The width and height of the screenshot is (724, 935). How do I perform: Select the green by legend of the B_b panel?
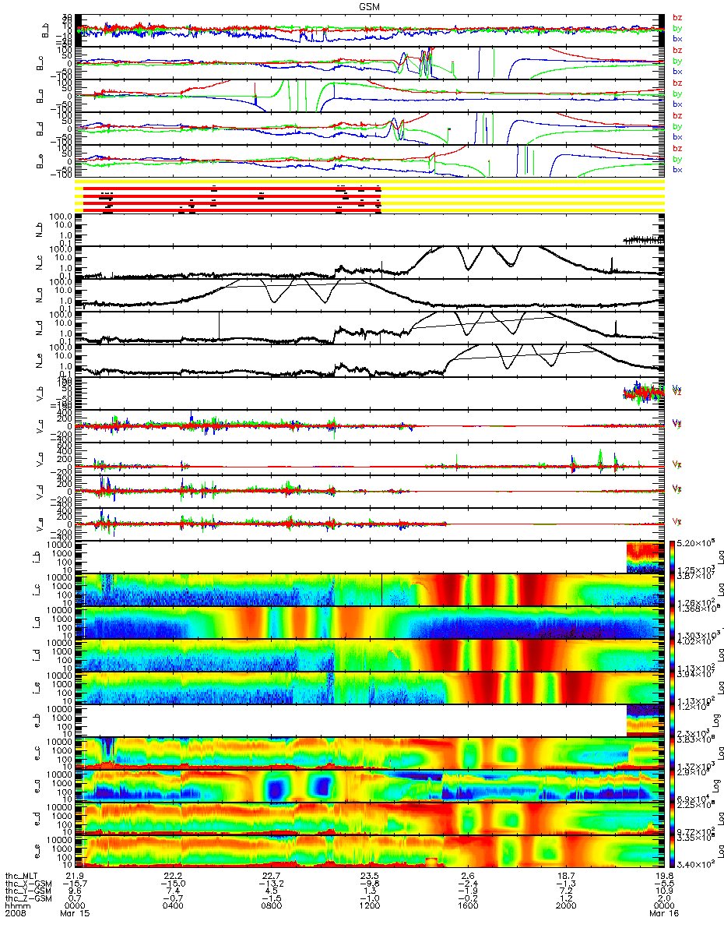point(677,28)
